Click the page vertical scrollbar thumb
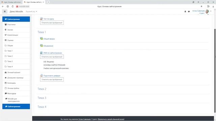Viewport: 216px width, 121px height. [x=215, y=71]
